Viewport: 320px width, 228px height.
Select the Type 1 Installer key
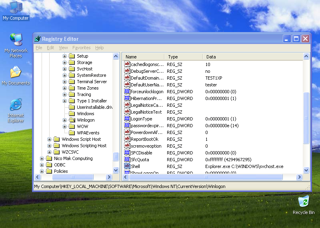(92, 101)
